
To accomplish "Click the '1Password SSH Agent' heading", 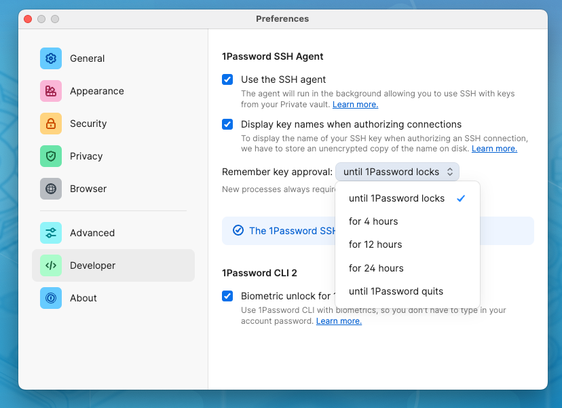I will 272,56.
